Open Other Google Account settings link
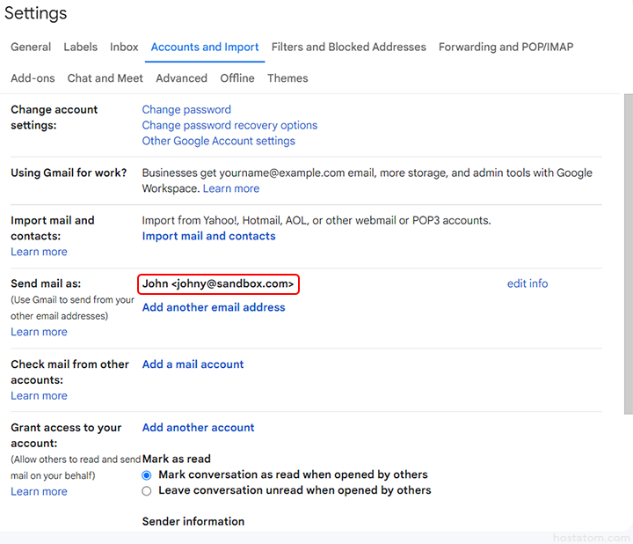633x544 pixels. pos(218,141)
